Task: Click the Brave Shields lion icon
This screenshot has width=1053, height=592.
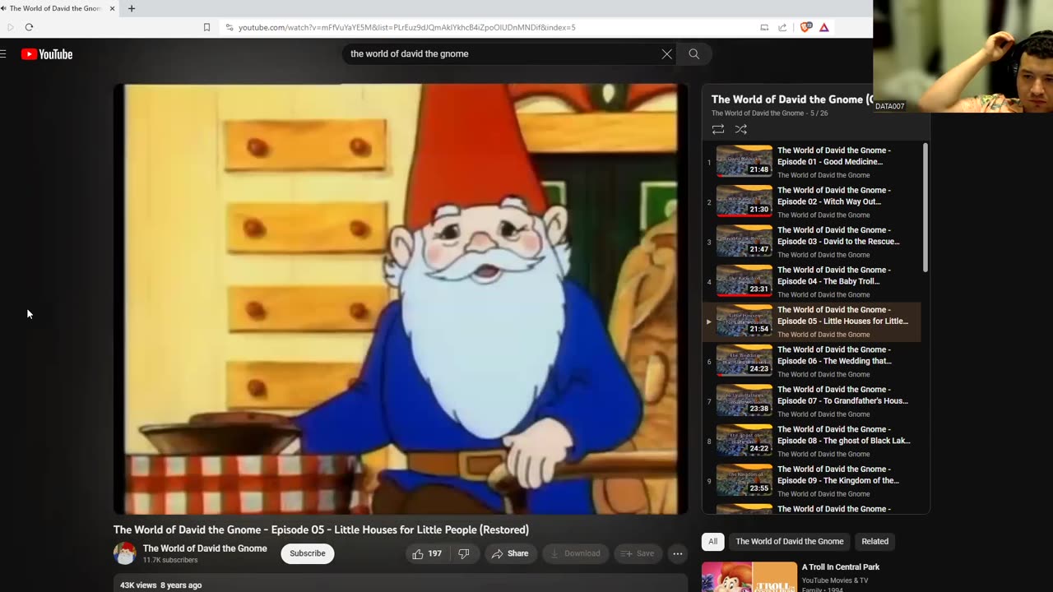Action: point(805,27)
